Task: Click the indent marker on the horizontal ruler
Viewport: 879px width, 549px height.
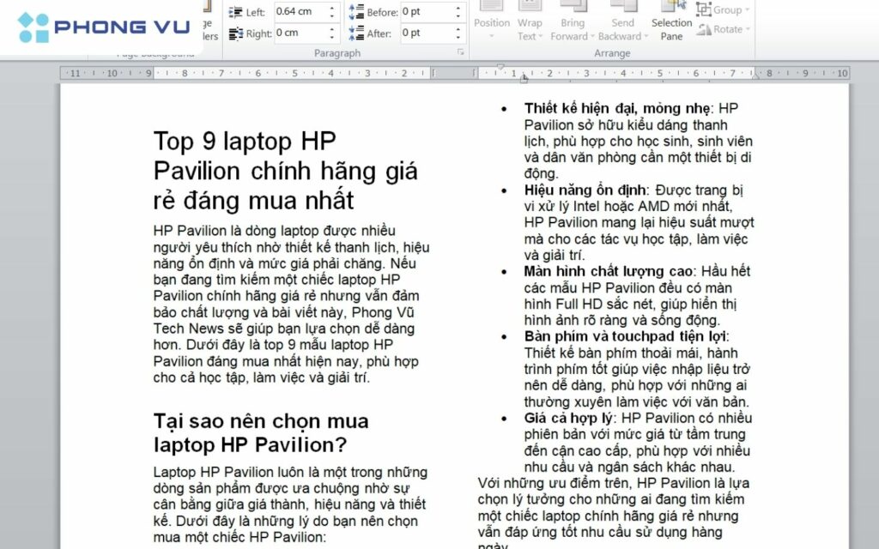Action: (523, 76)
